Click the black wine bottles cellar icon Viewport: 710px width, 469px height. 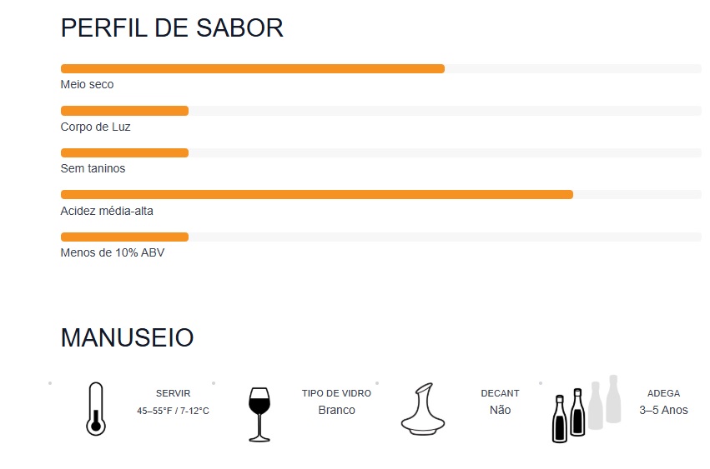pos(568,415)
